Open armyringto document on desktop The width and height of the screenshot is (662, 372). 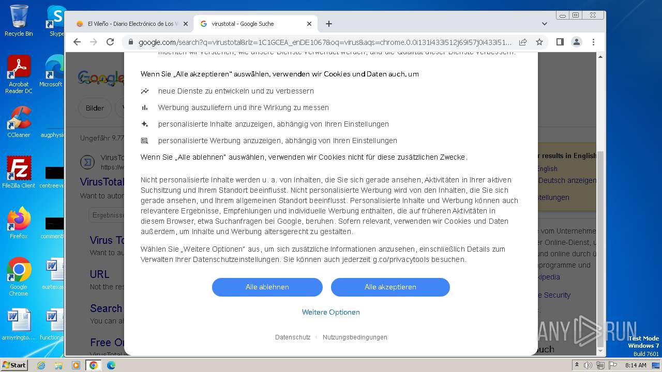click(x=19, y=324)
